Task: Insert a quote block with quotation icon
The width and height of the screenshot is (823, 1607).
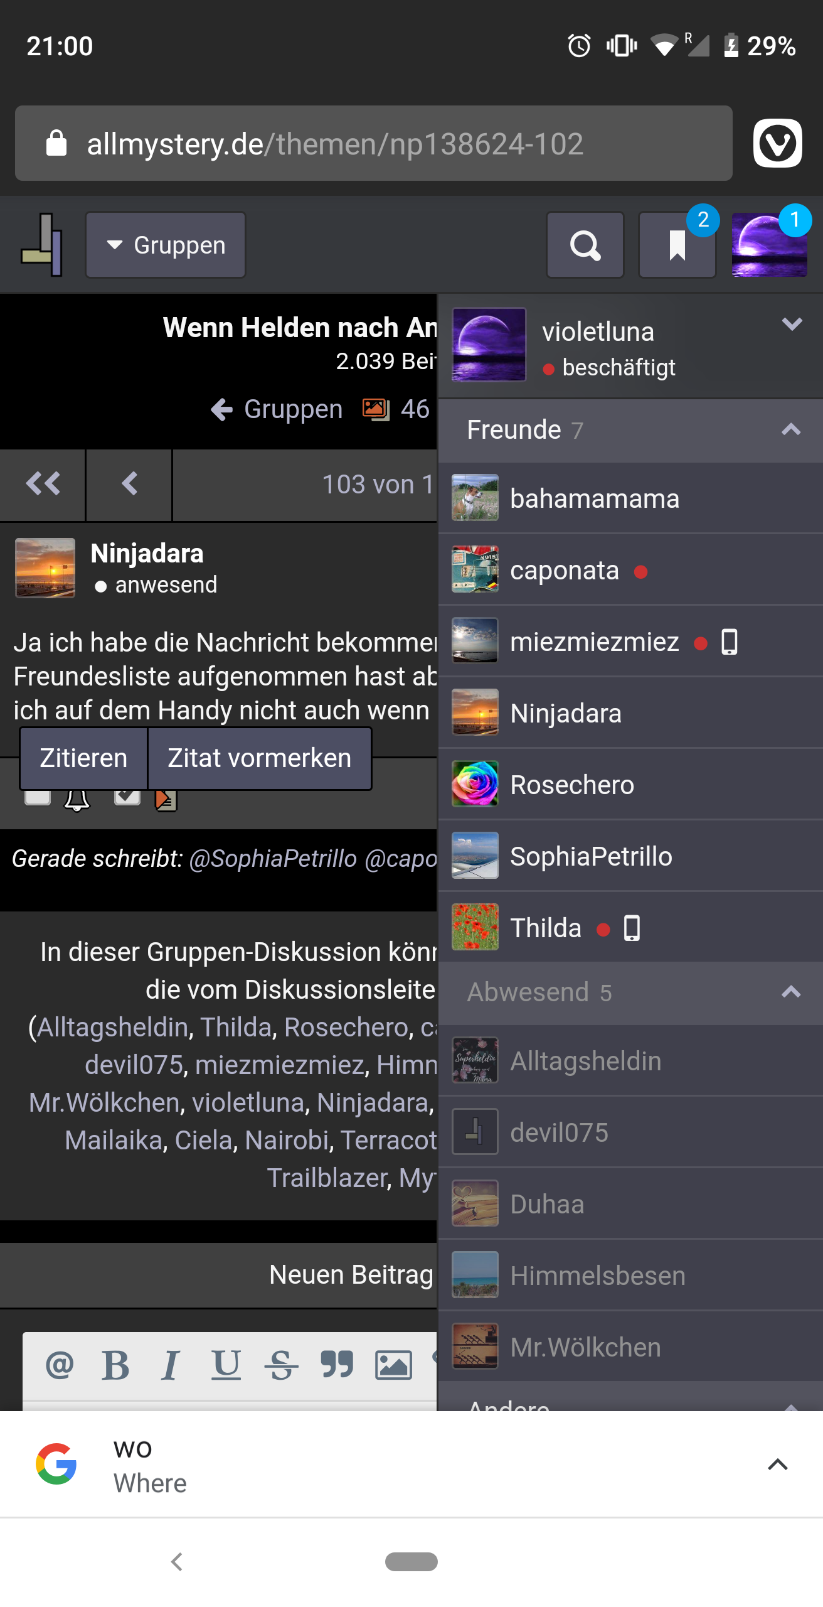Action: tap(337, 1365)
